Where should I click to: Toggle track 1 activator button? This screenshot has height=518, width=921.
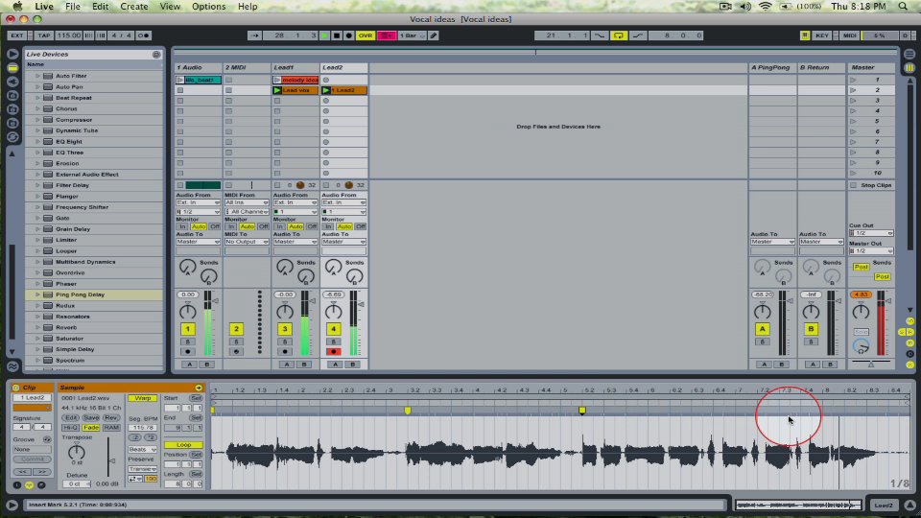pos(187,329)
